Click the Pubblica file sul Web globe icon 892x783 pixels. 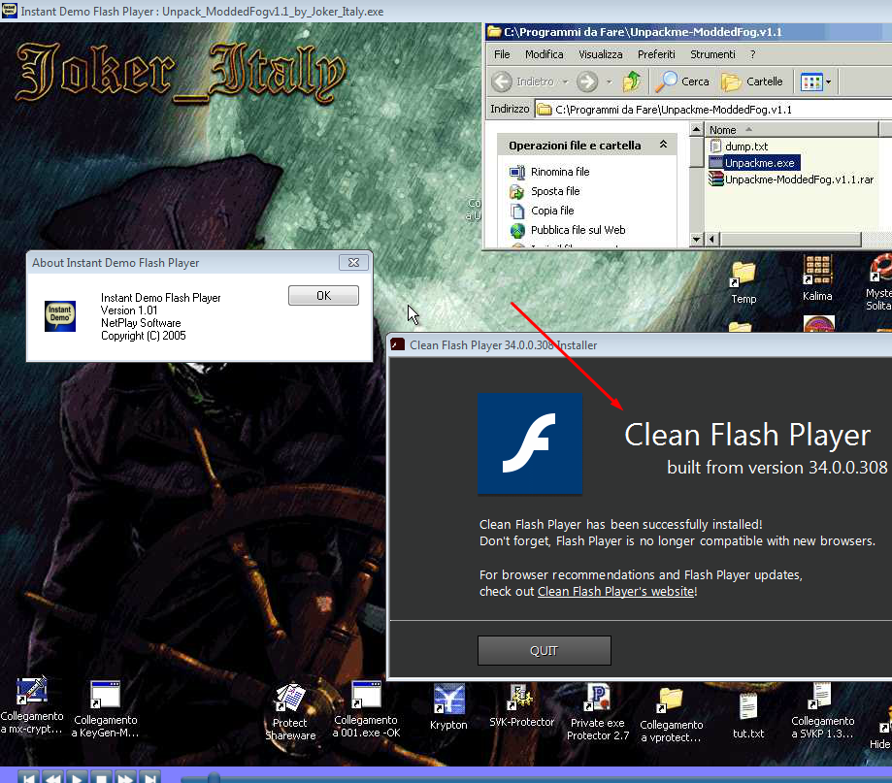(517, 230)
